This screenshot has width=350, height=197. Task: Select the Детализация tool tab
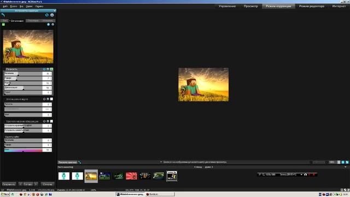pyautogui.click(x=17, y=21)
